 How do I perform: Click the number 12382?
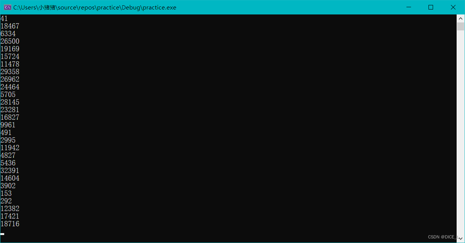(x=10, y=209)
